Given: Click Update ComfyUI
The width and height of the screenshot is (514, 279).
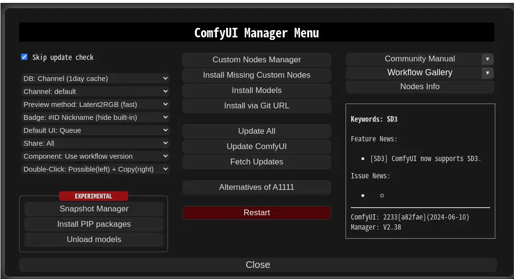Looking at the screenshot, I should (257, 147).
